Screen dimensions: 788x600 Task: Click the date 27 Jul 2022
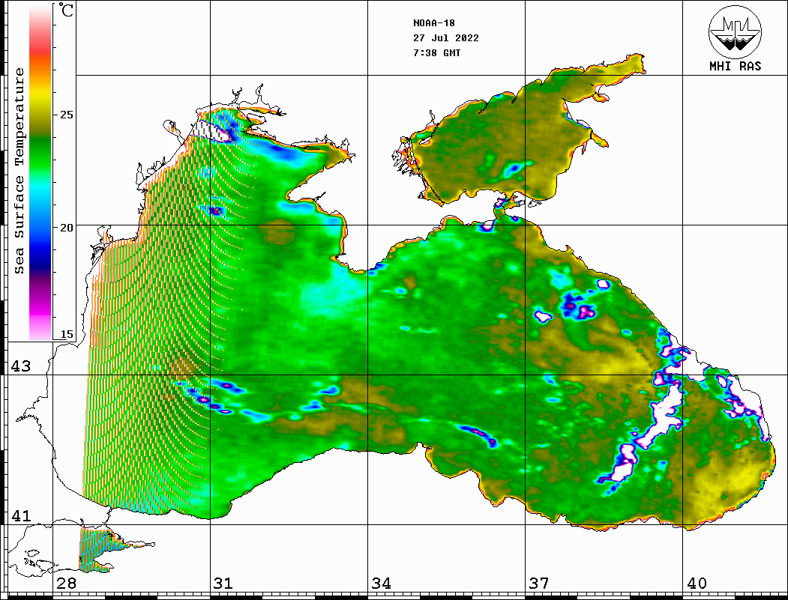[x=446, y=38]
